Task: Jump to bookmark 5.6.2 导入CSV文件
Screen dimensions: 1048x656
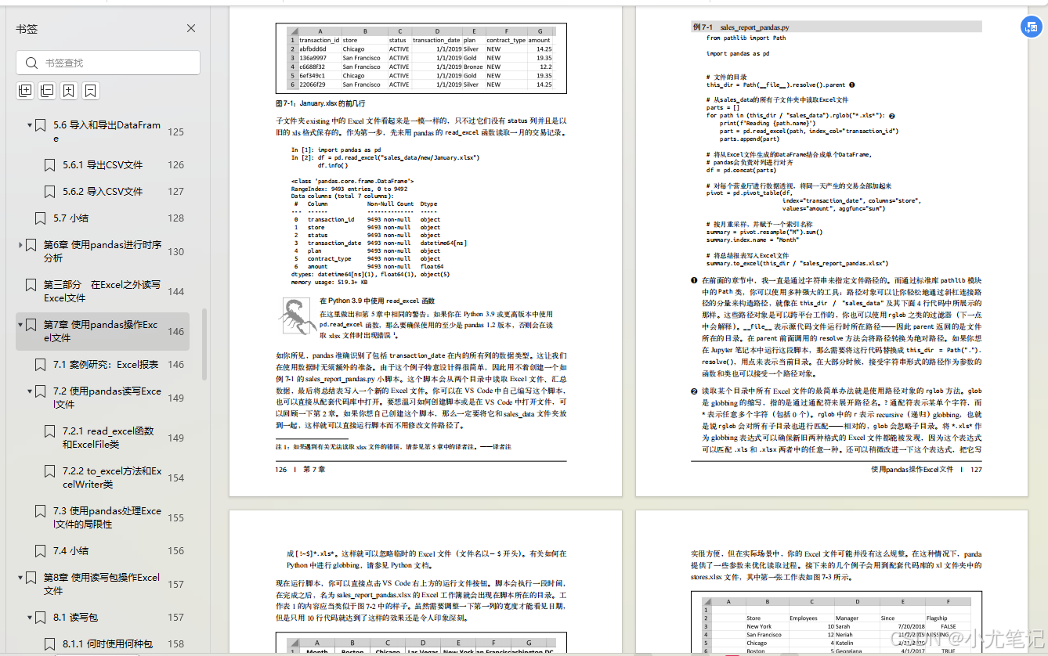Action: click(x=103, y=192)
